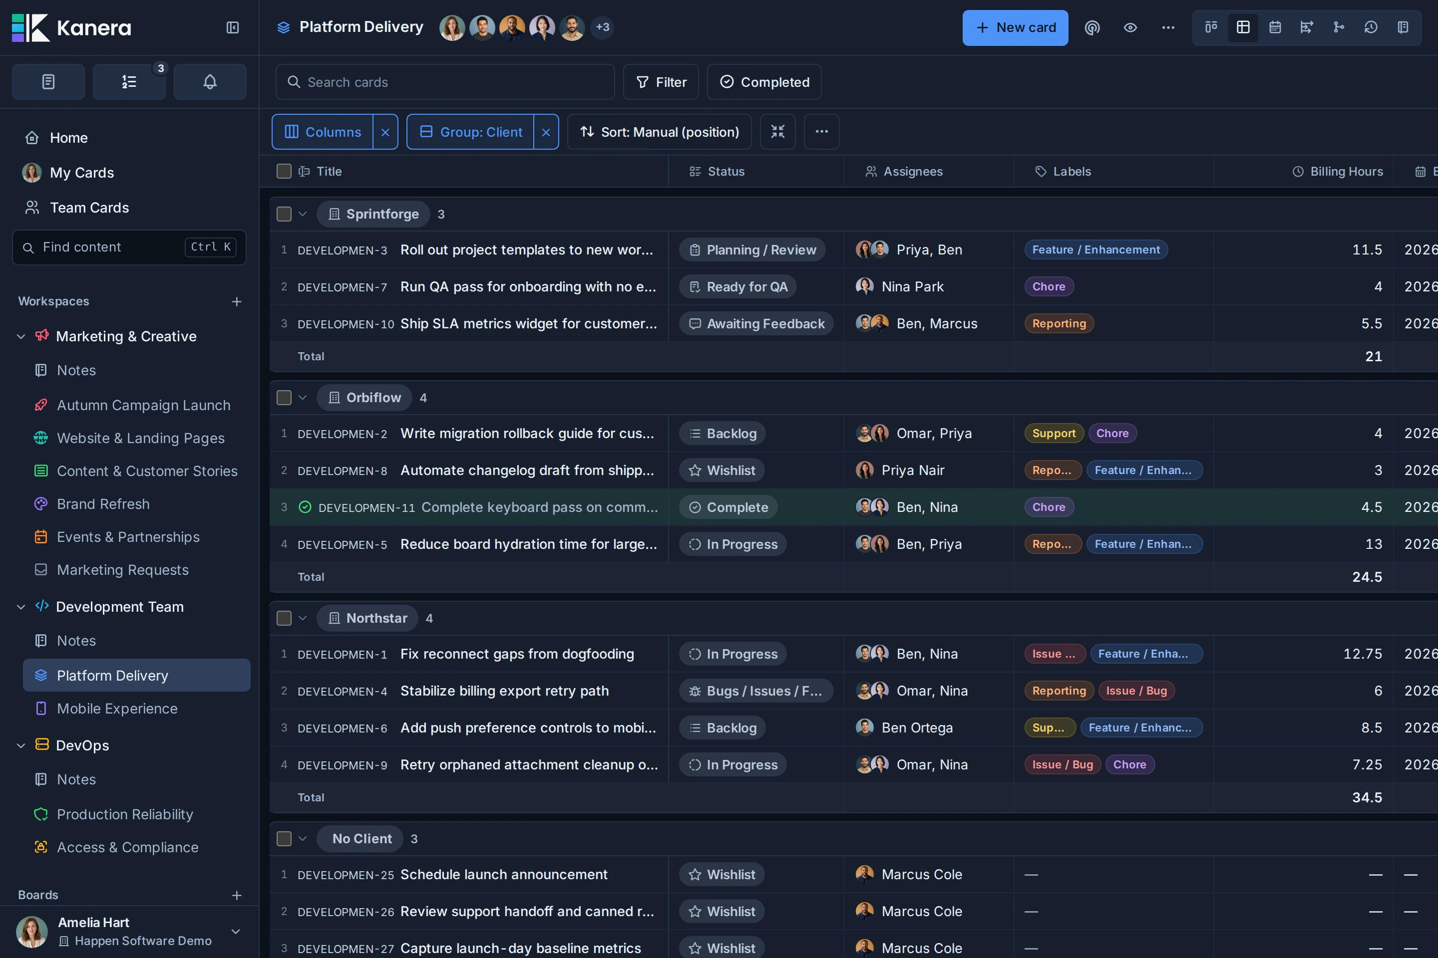Open the Filter button

coord(661,82)
